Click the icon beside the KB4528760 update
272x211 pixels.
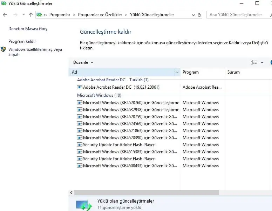tap(80, 102)
